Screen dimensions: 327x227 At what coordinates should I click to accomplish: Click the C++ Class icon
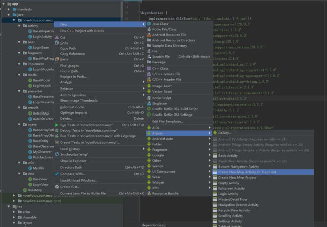(149, 68)
